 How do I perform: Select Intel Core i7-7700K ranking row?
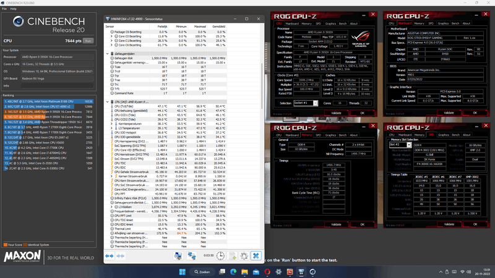point(48,148)
